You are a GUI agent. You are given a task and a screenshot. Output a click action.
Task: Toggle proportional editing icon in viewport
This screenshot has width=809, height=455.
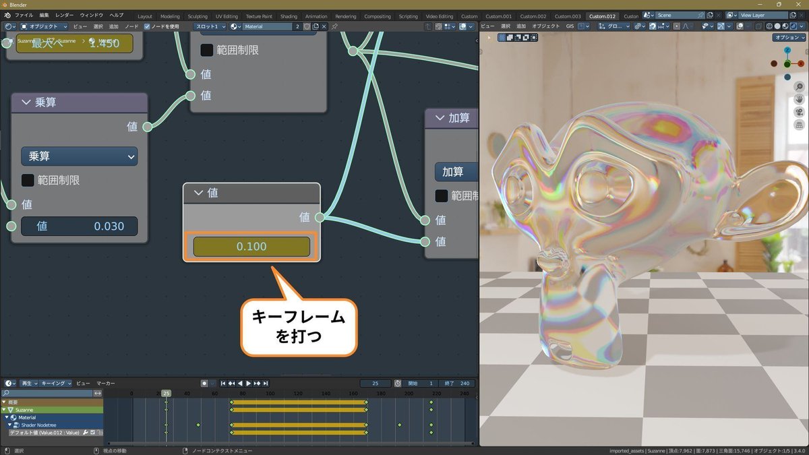click(x=676, y=26)
